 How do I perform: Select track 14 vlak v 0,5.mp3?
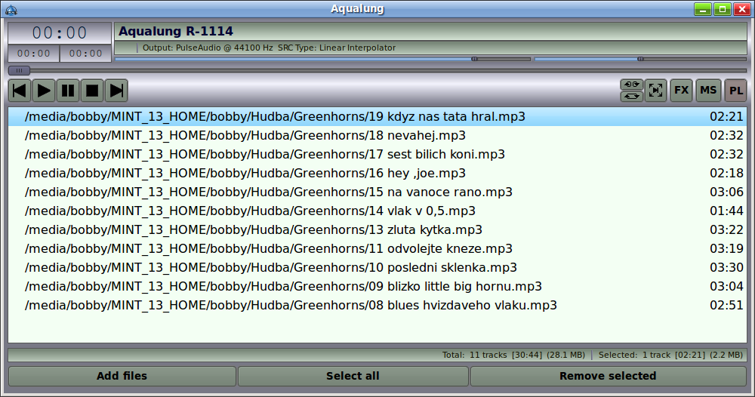click(x=377, y=211)
